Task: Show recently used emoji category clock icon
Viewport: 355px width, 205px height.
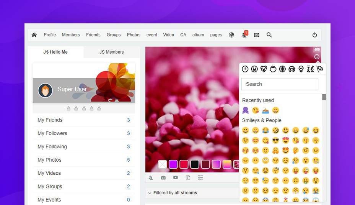Action: pyautogui.click(x=245, y=69)
